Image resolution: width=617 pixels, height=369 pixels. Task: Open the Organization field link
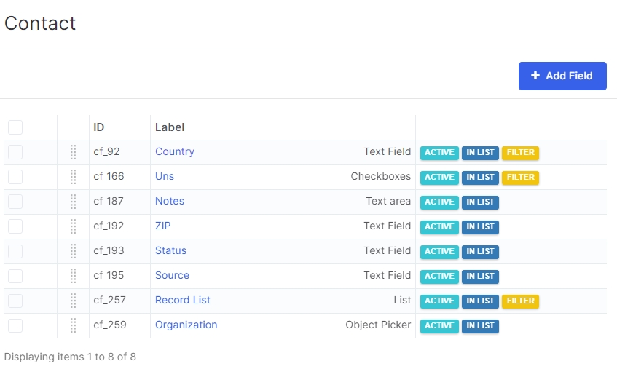186,325
